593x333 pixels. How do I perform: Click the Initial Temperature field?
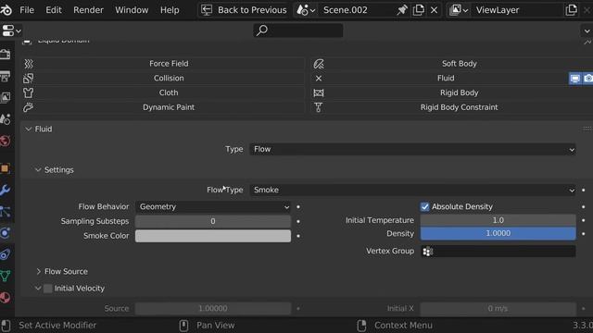498,220
